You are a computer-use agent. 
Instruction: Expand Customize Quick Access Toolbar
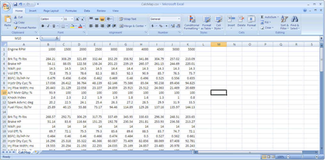click(x=38, y=4)
